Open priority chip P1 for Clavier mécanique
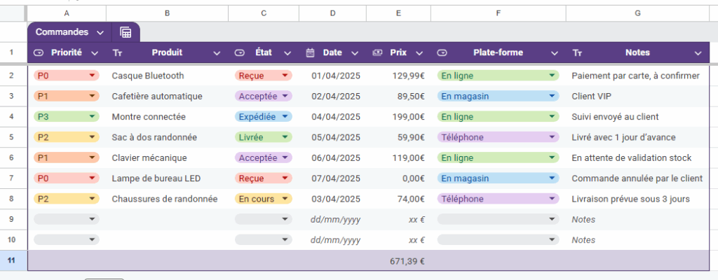The image size is (718, 280). click(x=67, y=157)
